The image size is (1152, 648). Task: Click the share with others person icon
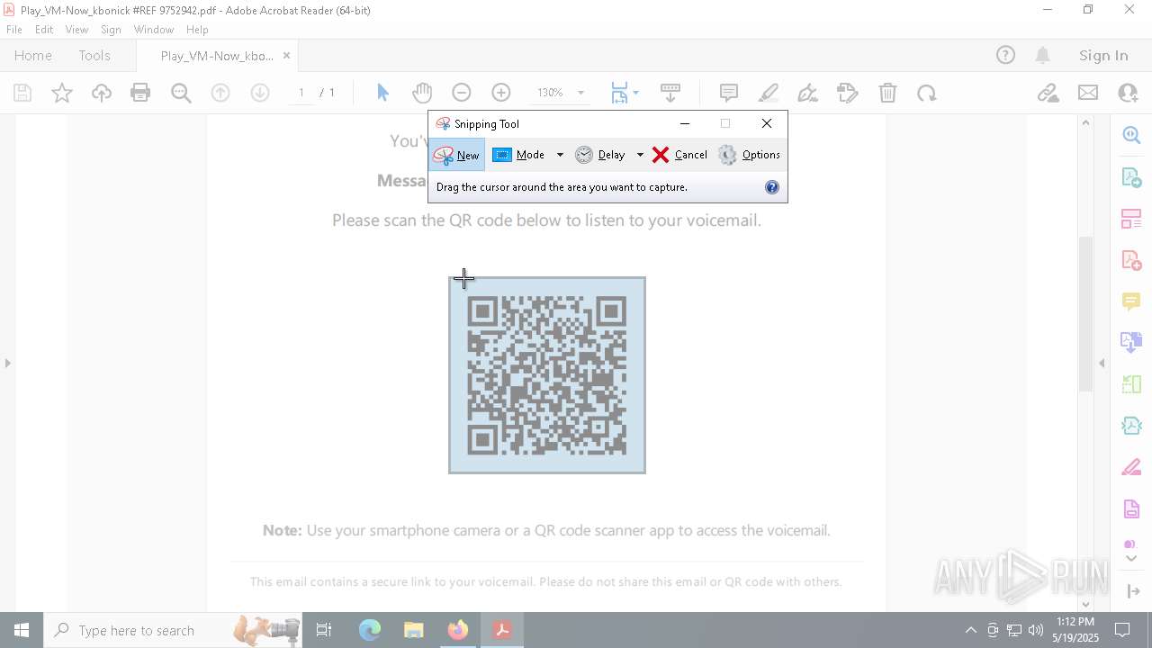coord(1128,93)
